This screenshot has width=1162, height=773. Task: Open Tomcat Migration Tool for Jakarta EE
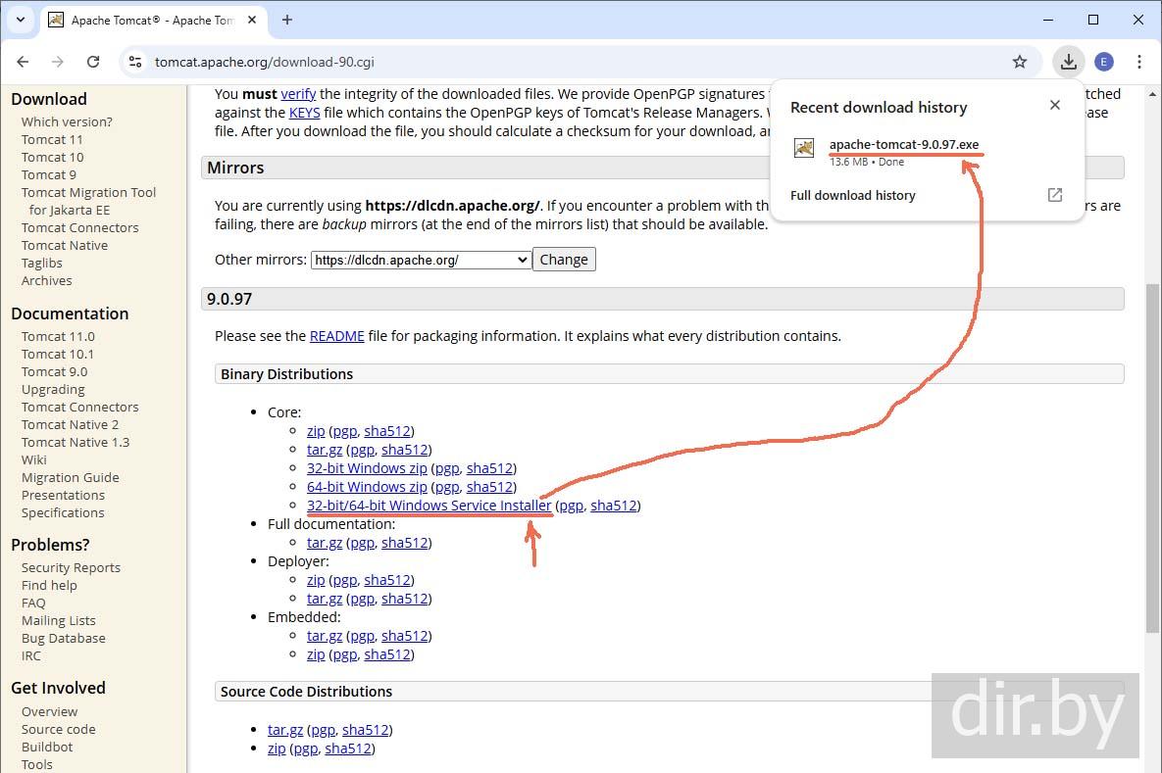(89, 201)
